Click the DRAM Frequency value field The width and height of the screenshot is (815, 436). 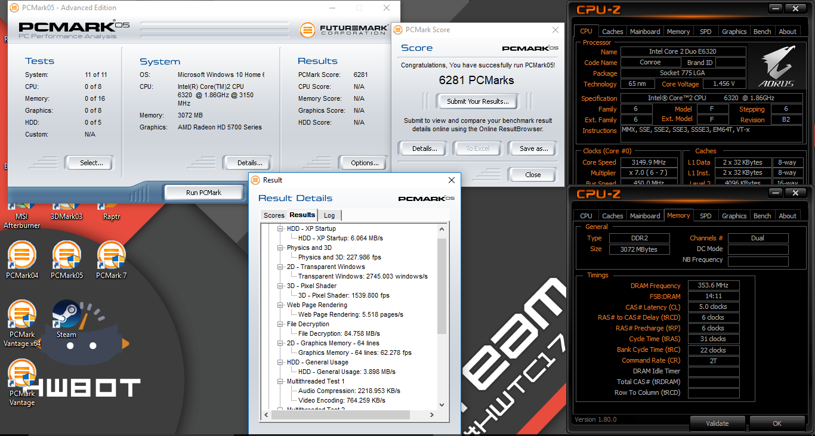714,286
